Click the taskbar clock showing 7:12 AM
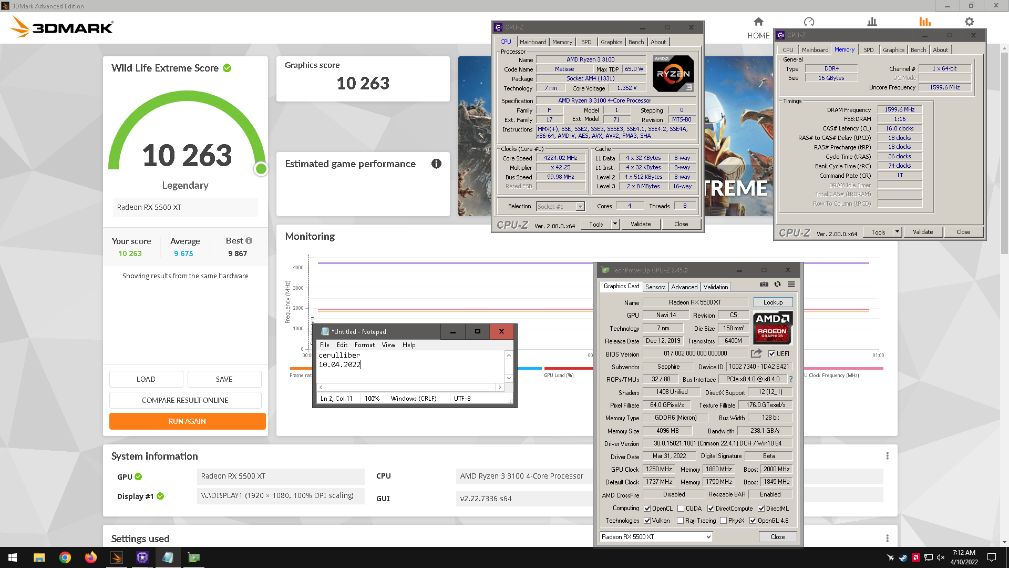Image resolution: width=1009 pixels, height=568 pixels. [964, 557]
